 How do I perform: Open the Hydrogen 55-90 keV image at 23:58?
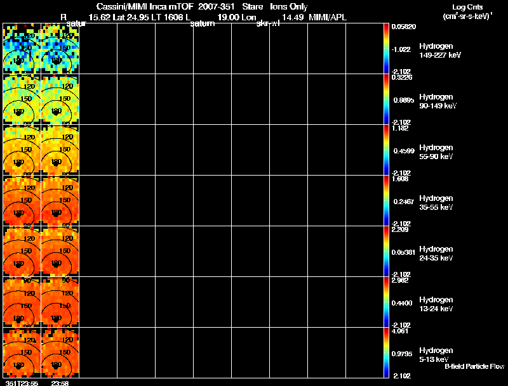(60, 150)
